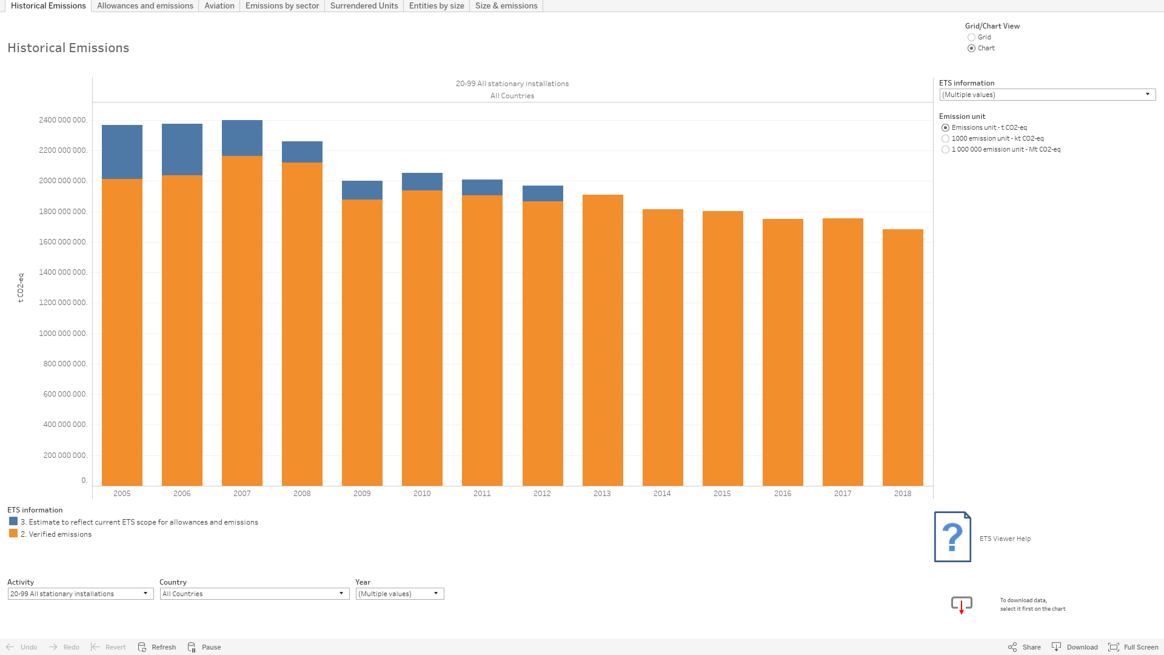Click the Download icon in the toolbar
Viewport: 1164px width, 655px height.
[x=1057, y=647]
